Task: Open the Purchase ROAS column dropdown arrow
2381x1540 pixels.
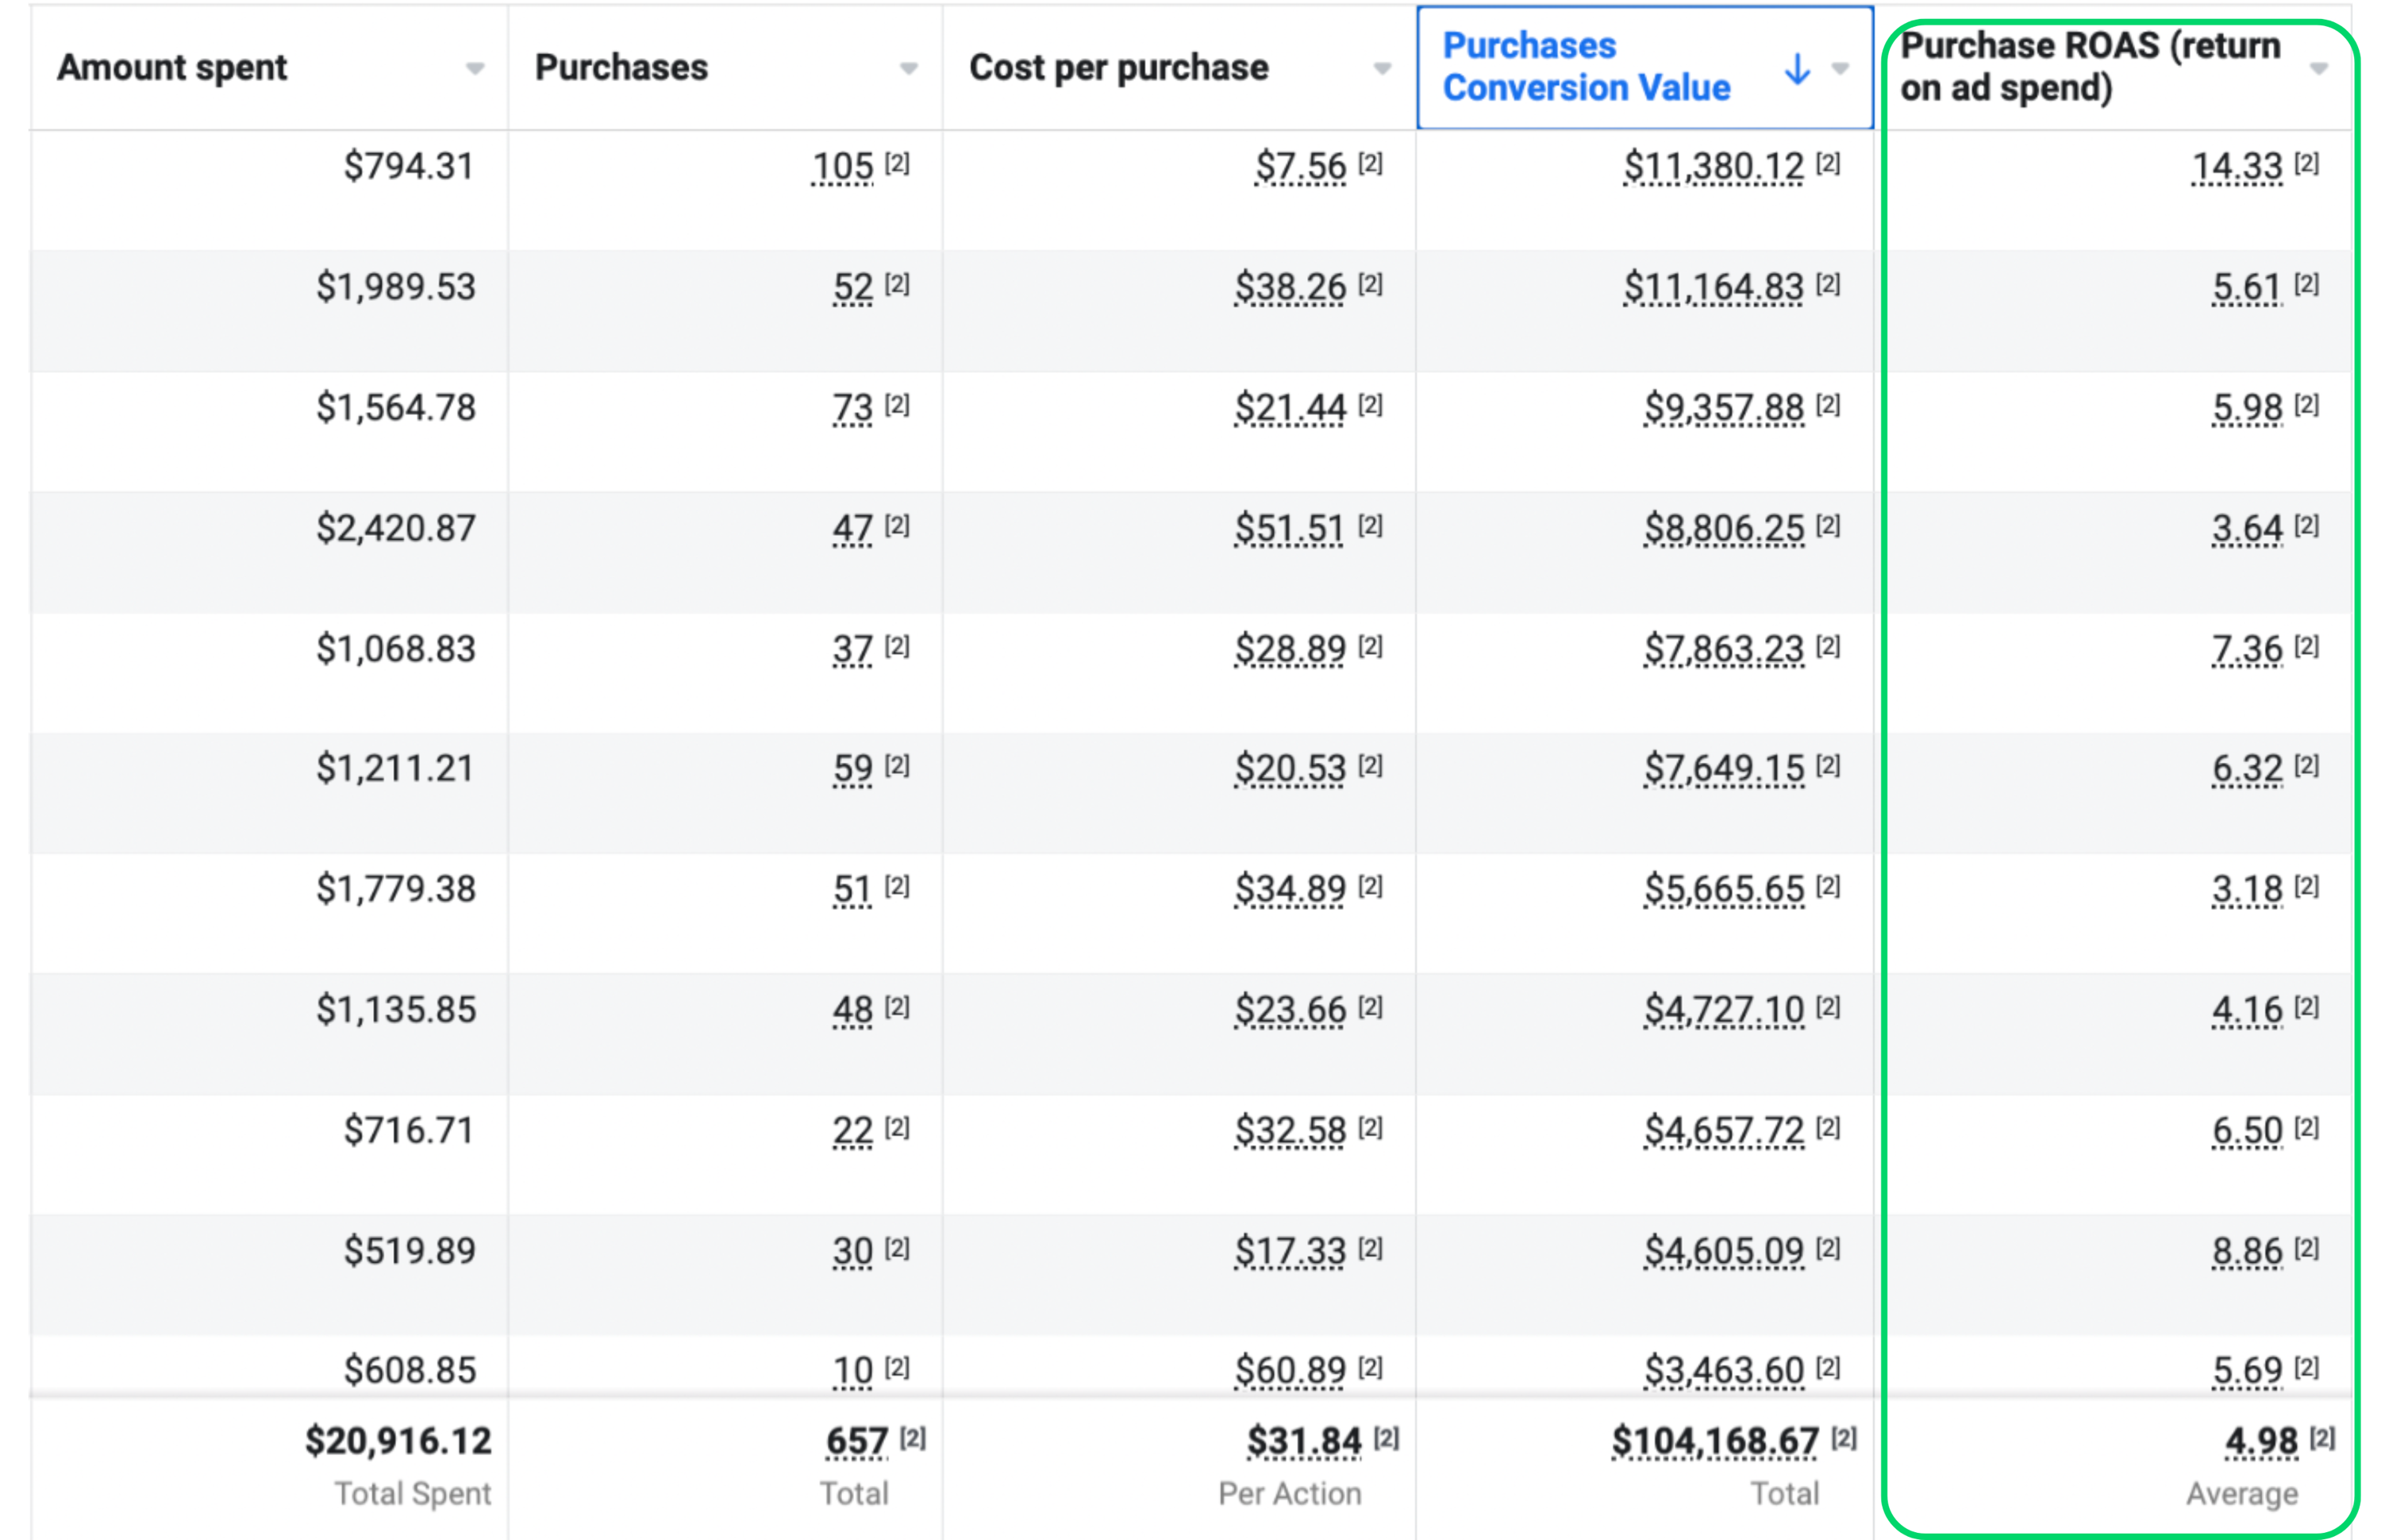Action: (x=2319, y=68)
